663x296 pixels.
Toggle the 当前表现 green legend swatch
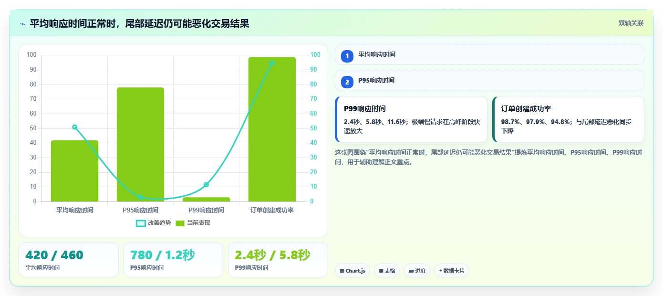coord(180,223)
